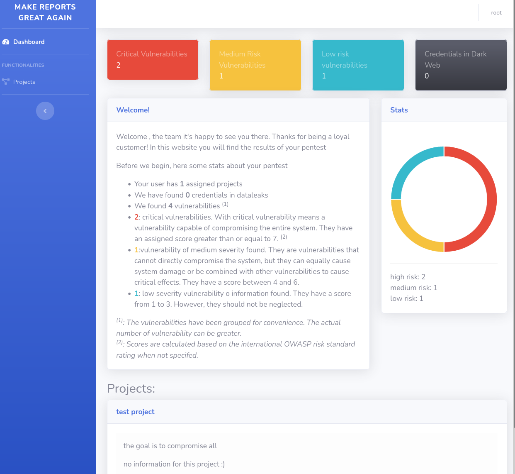515x474 pixels.
Task: Click 'no information for this project :)' text
Action: [174, 464]
